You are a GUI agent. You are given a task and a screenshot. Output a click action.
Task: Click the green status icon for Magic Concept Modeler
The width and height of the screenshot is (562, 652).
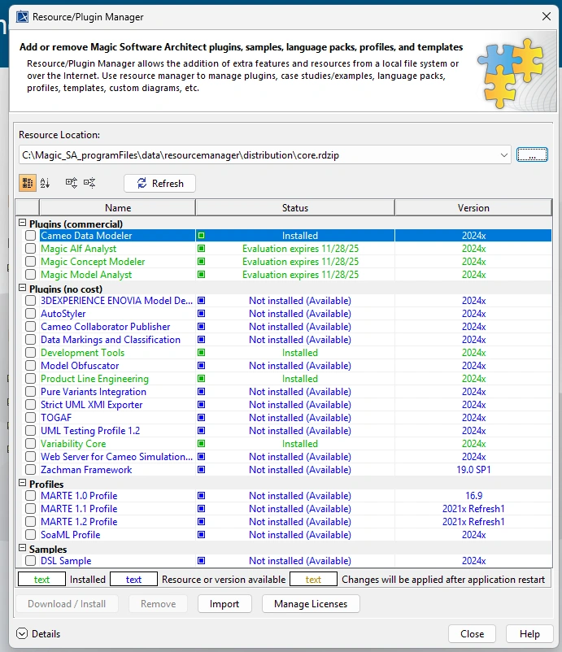pyautogui.click(x=202, y=262)
